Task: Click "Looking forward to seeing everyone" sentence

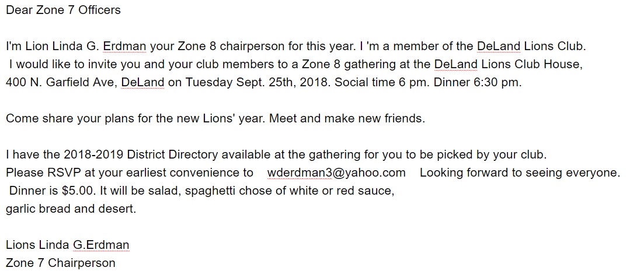Action: click(x=519, y=173)
